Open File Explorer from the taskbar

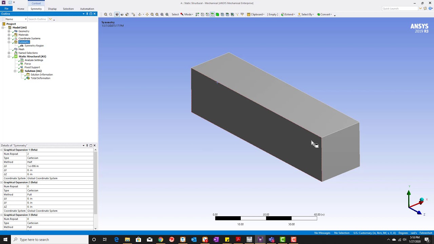[127, 240]
